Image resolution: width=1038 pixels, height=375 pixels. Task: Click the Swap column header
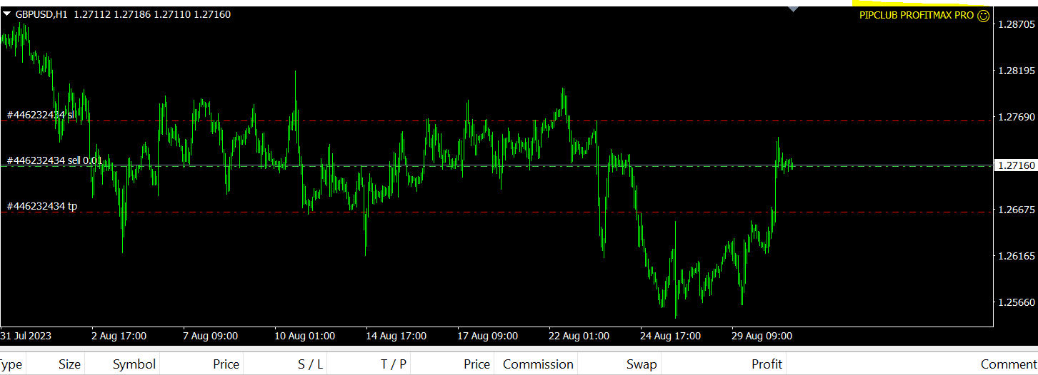(641, 364)
